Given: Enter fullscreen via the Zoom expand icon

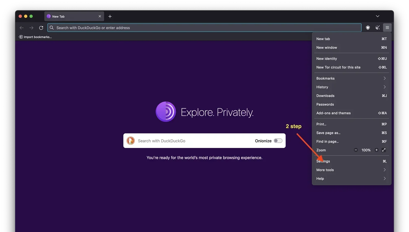Looking at the screenshot, I should tap(384, 150).
